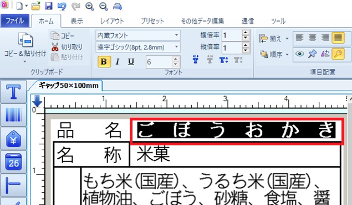Screen dimensions: 352x205
Task: Expand the コピー＆貼り付け dropdown arrow
Action: [25, 61]
